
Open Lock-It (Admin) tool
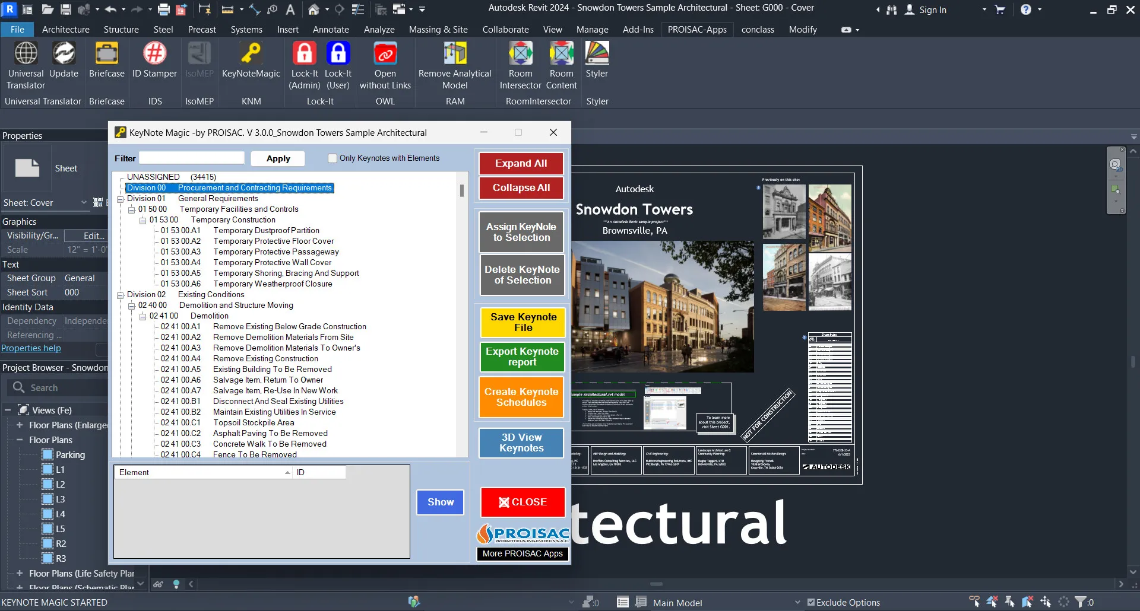(305, 65)
